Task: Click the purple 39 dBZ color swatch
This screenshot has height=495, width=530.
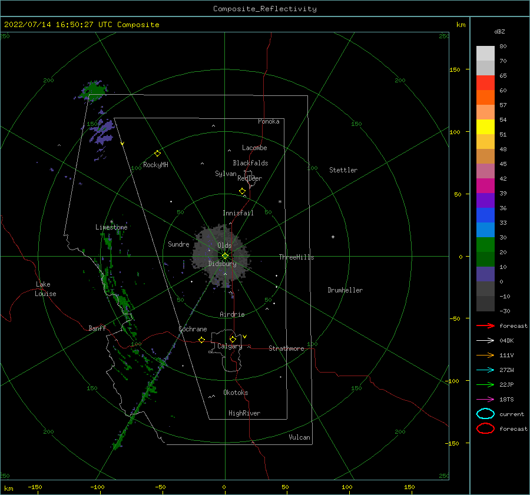Action: 485,200
